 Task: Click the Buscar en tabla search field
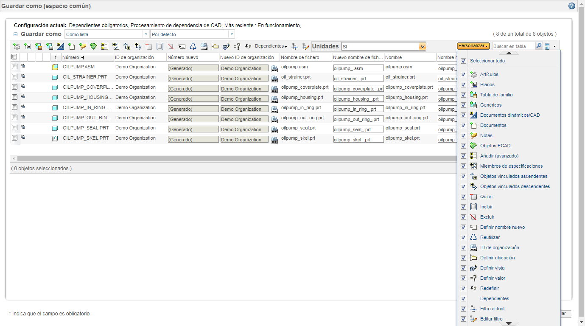click(x=513, y=46)
